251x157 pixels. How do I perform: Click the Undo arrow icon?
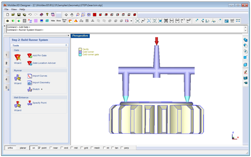(x=30, y=15)
